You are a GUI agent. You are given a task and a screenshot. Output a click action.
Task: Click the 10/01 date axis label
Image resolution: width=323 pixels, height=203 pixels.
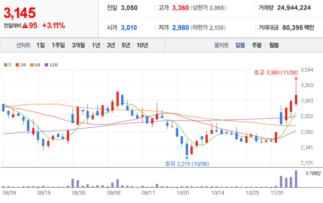183,193
